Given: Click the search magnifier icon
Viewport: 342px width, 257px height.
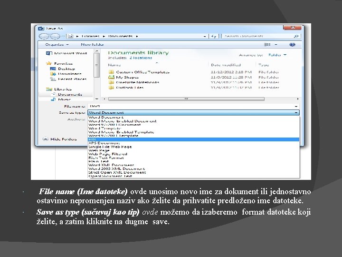Looking at the screenshot, I should (296, 36).
